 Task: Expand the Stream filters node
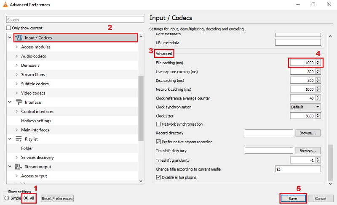point(16,74)
